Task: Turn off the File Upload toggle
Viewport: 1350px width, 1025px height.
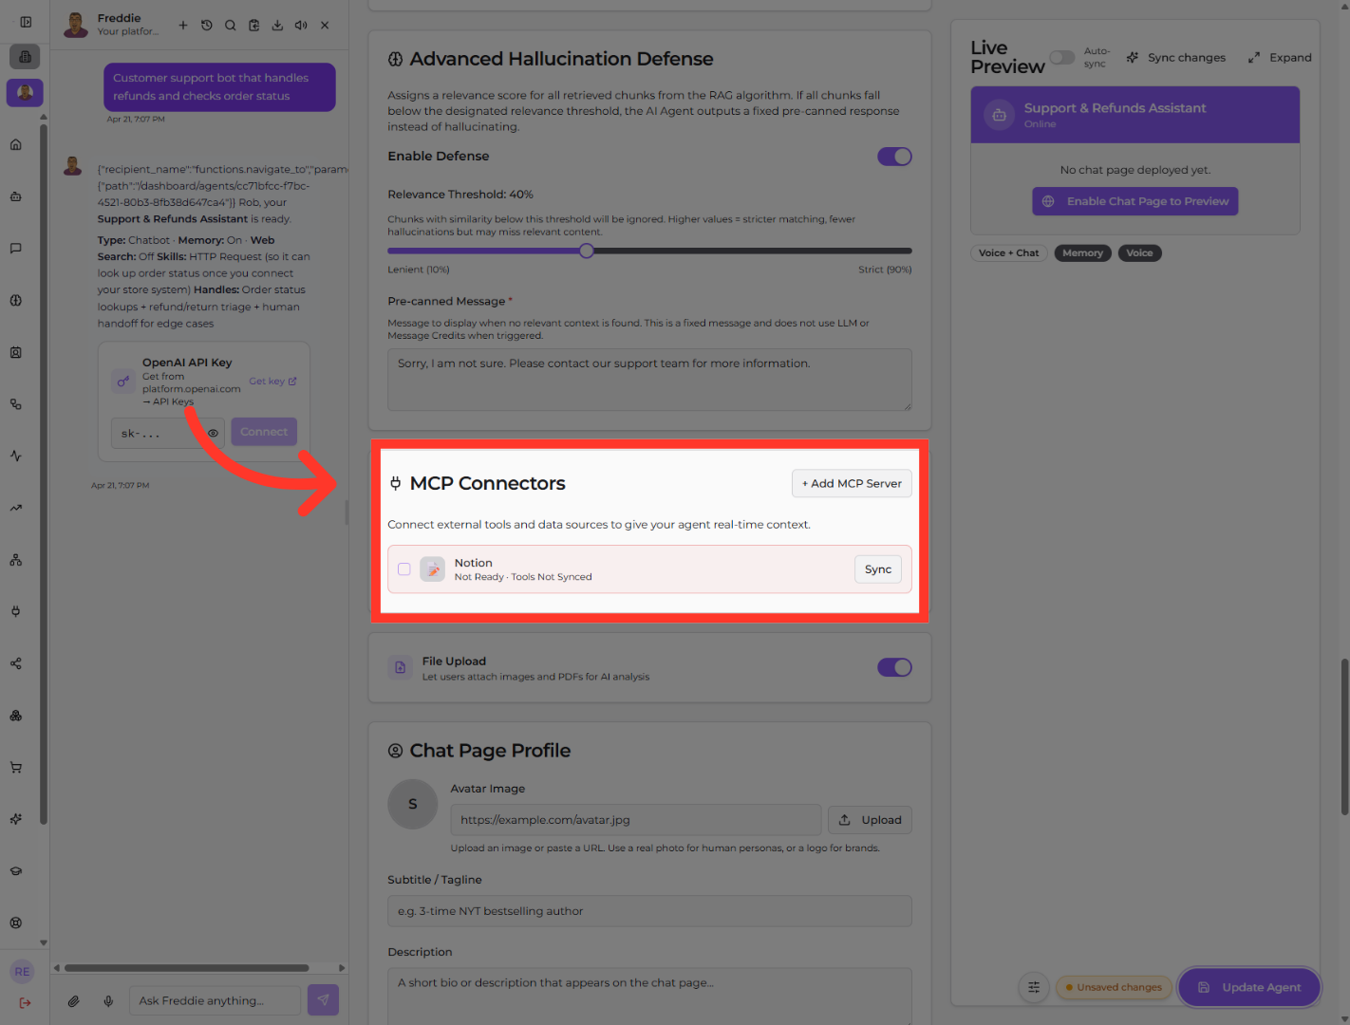Action: [x=894, y=667]
